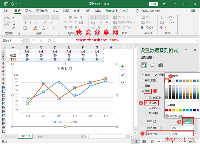
Task: Open the number format dropdown 常规
Action: 108,18
